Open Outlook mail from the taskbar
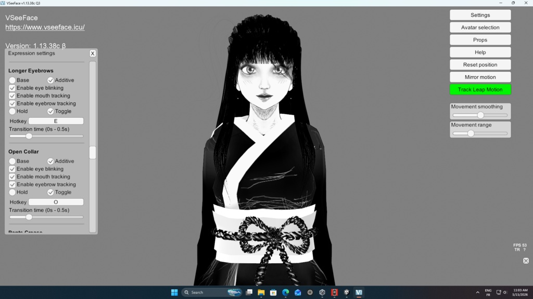 coord(298,292)
